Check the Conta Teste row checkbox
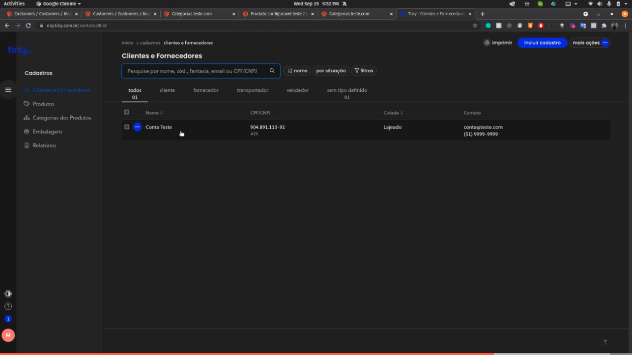632x356 pixels. [126, 127]
